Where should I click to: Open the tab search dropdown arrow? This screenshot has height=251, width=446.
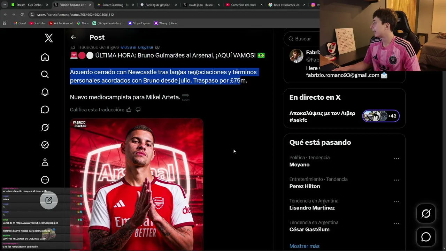tap(4, 5)
